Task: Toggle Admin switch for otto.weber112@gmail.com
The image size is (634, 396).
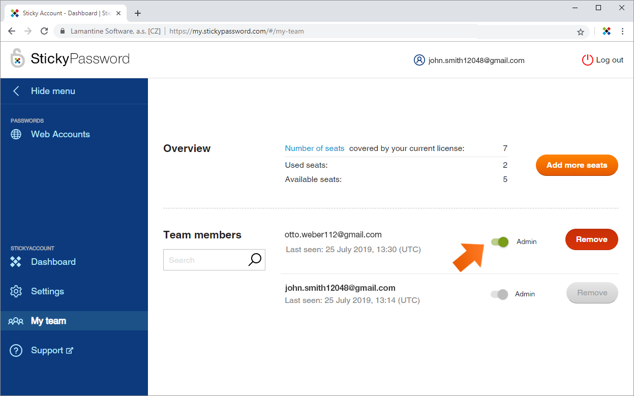Action: click(x=500, y=242)
